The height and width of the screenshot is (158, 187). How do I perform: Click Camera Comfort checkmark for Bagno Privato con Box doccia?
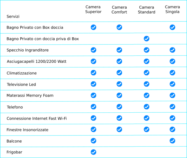pos(119,27)
